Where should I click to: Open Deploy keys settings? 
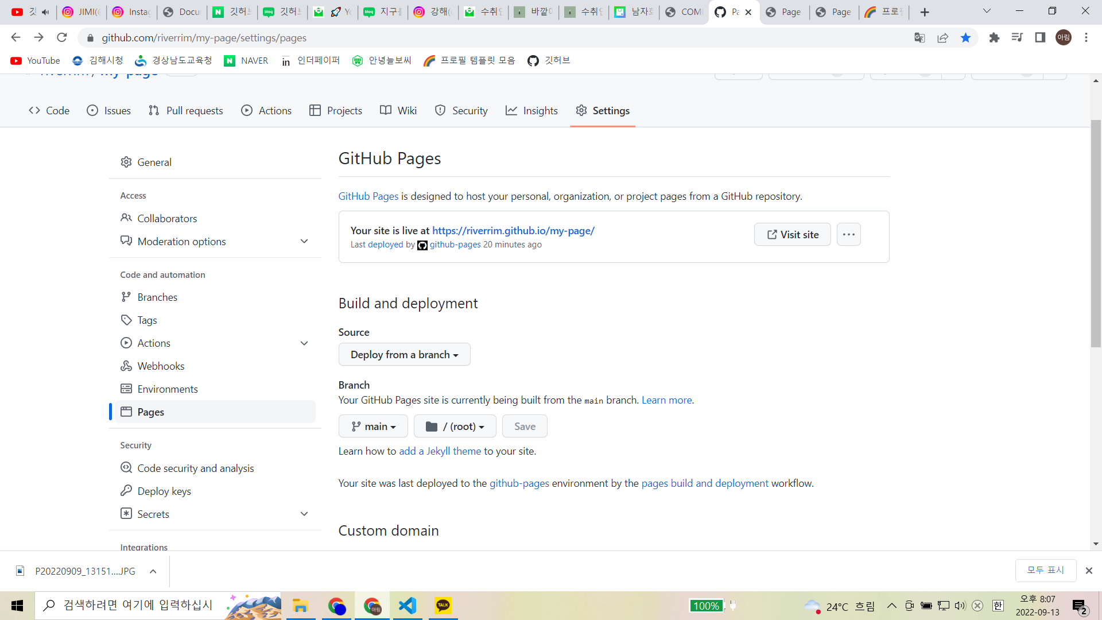215,491
